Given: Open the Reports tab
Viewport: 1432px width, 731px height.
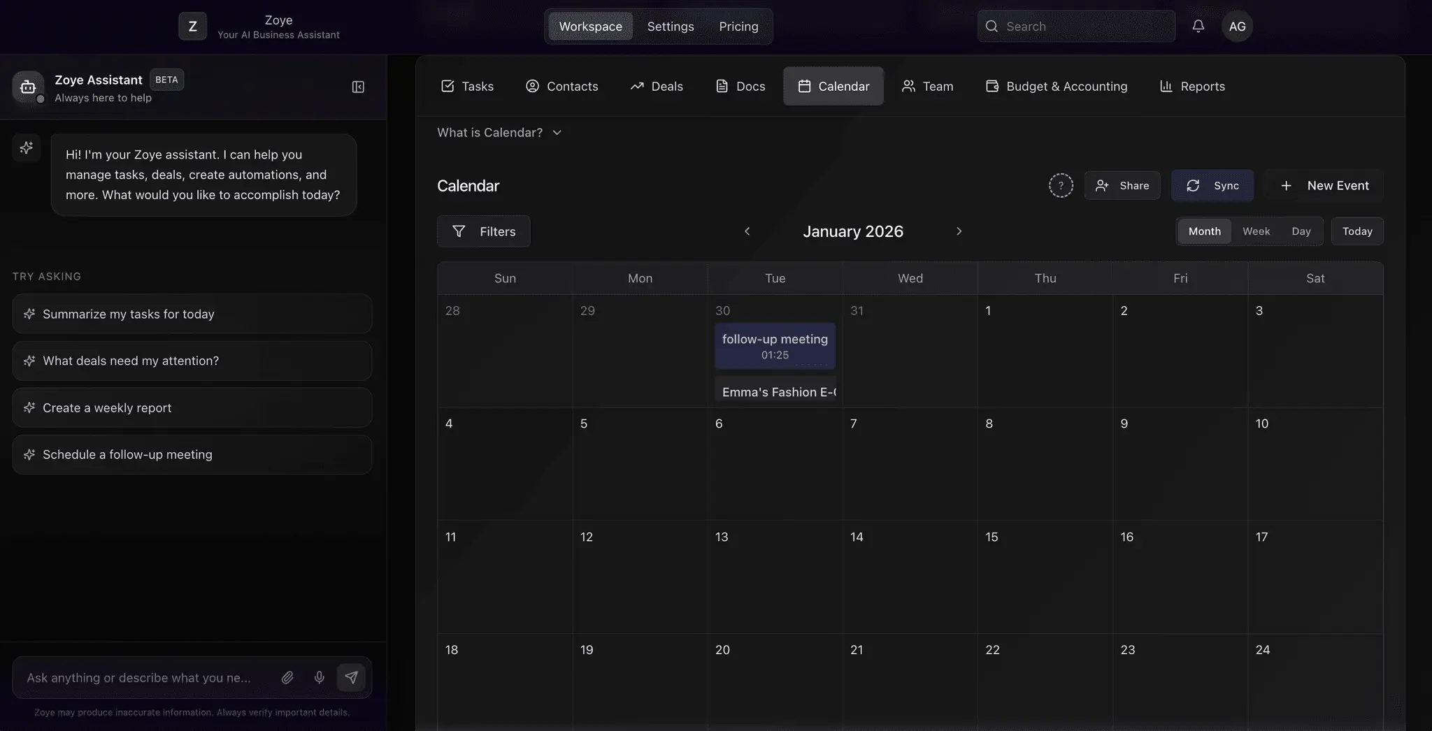Looking at the screenshot, I should (1192, 86).
